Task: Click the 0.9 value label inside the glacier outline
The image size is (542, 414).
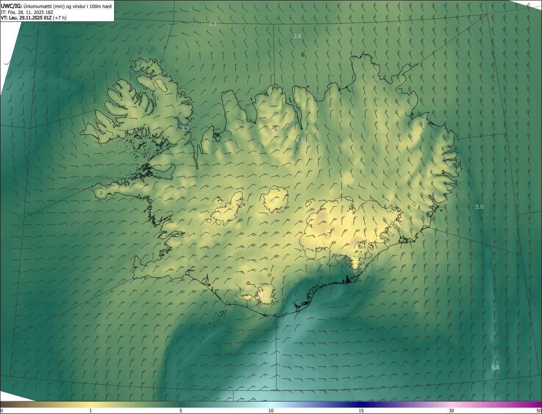Action: coord(271,201)
